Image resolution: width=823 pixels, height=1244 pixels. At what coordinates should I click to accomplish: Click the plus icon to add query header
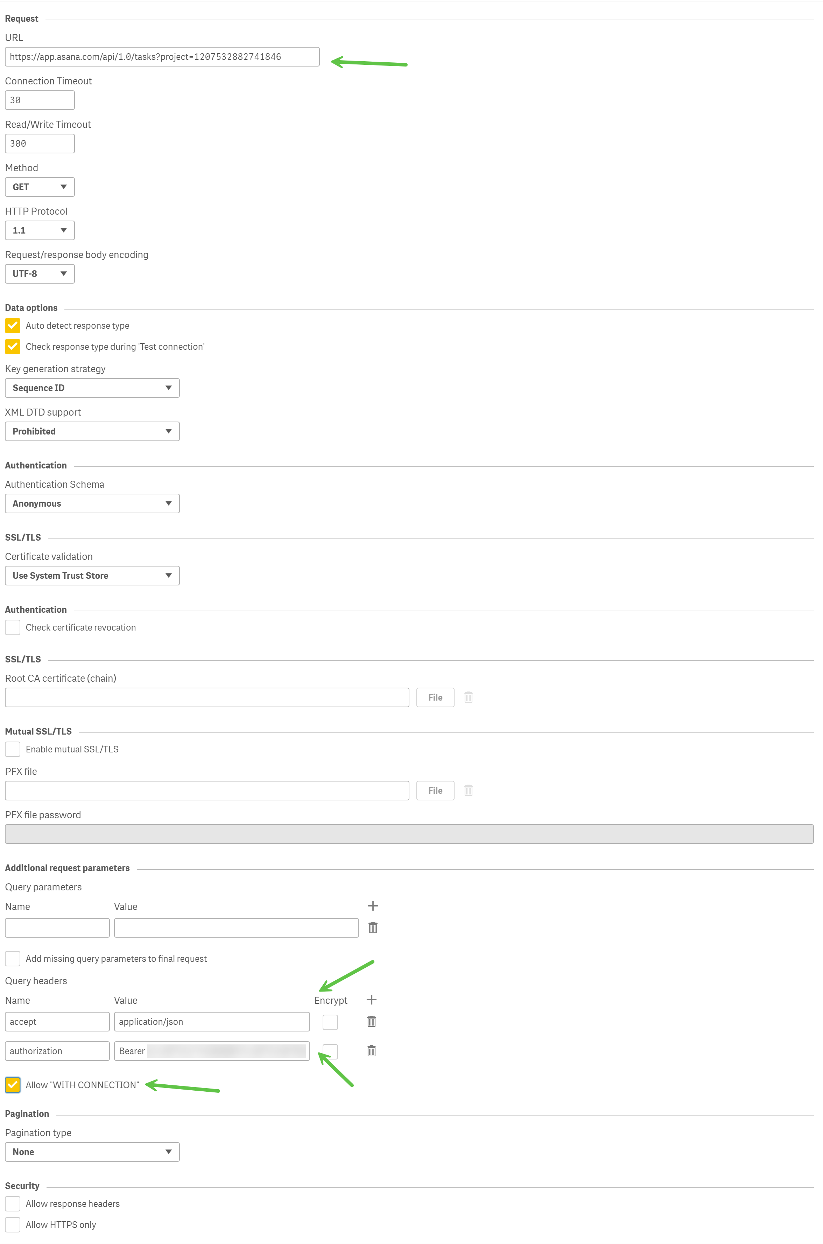(372, 999)
